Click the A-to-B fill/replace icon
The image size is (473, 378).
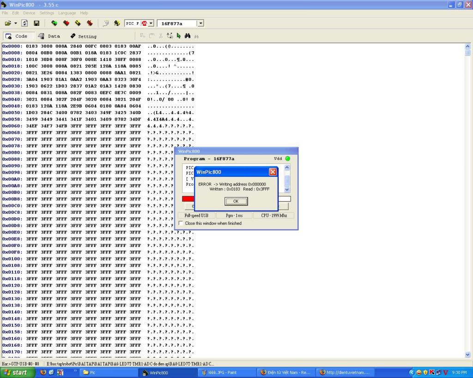(x=170, y=36)
